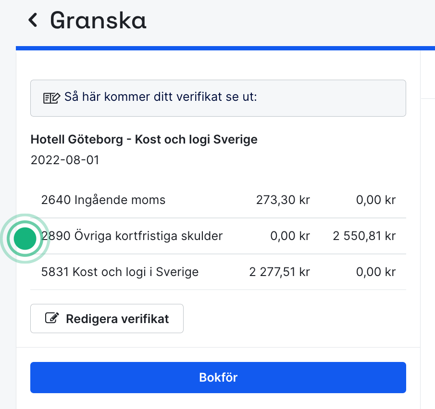
Task: Click the date 2022-08-01
Action: click(64, 160)
